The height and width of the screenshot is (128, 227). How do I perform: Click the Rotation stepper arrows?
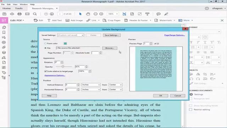coord(62,62)
